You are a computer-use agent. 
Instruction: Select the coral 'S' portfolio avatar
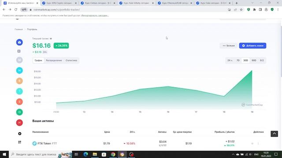(19, 102)
